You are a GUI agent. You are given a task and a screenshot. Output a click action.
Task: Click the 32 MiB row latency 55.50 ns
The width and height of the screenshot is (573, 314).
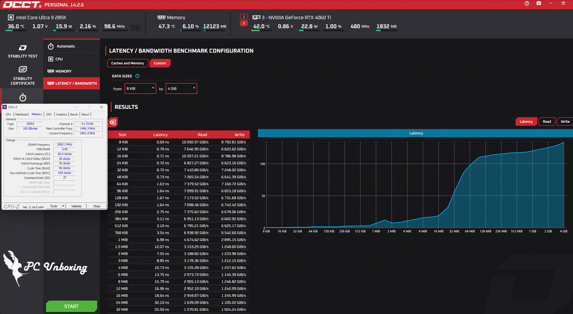click(161, 310)
